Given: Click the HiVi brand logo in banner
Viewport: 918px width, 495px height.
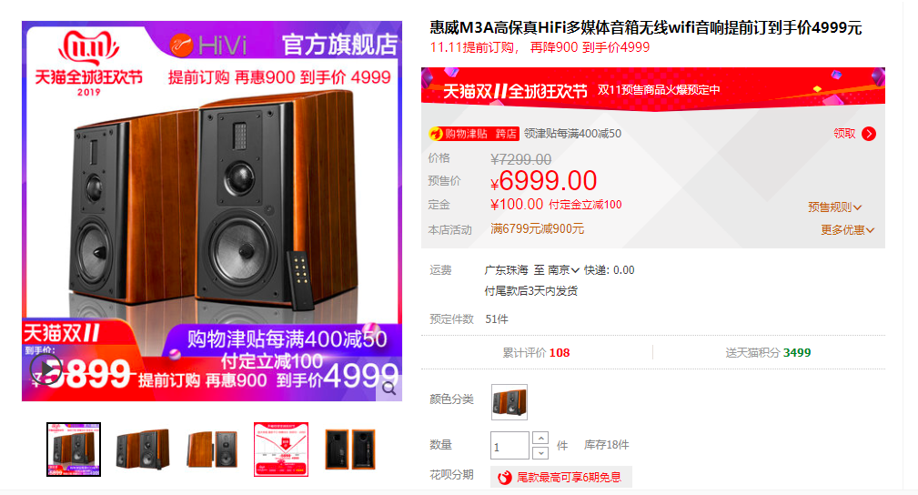Looking at the screenshot, I should [208, 45].
